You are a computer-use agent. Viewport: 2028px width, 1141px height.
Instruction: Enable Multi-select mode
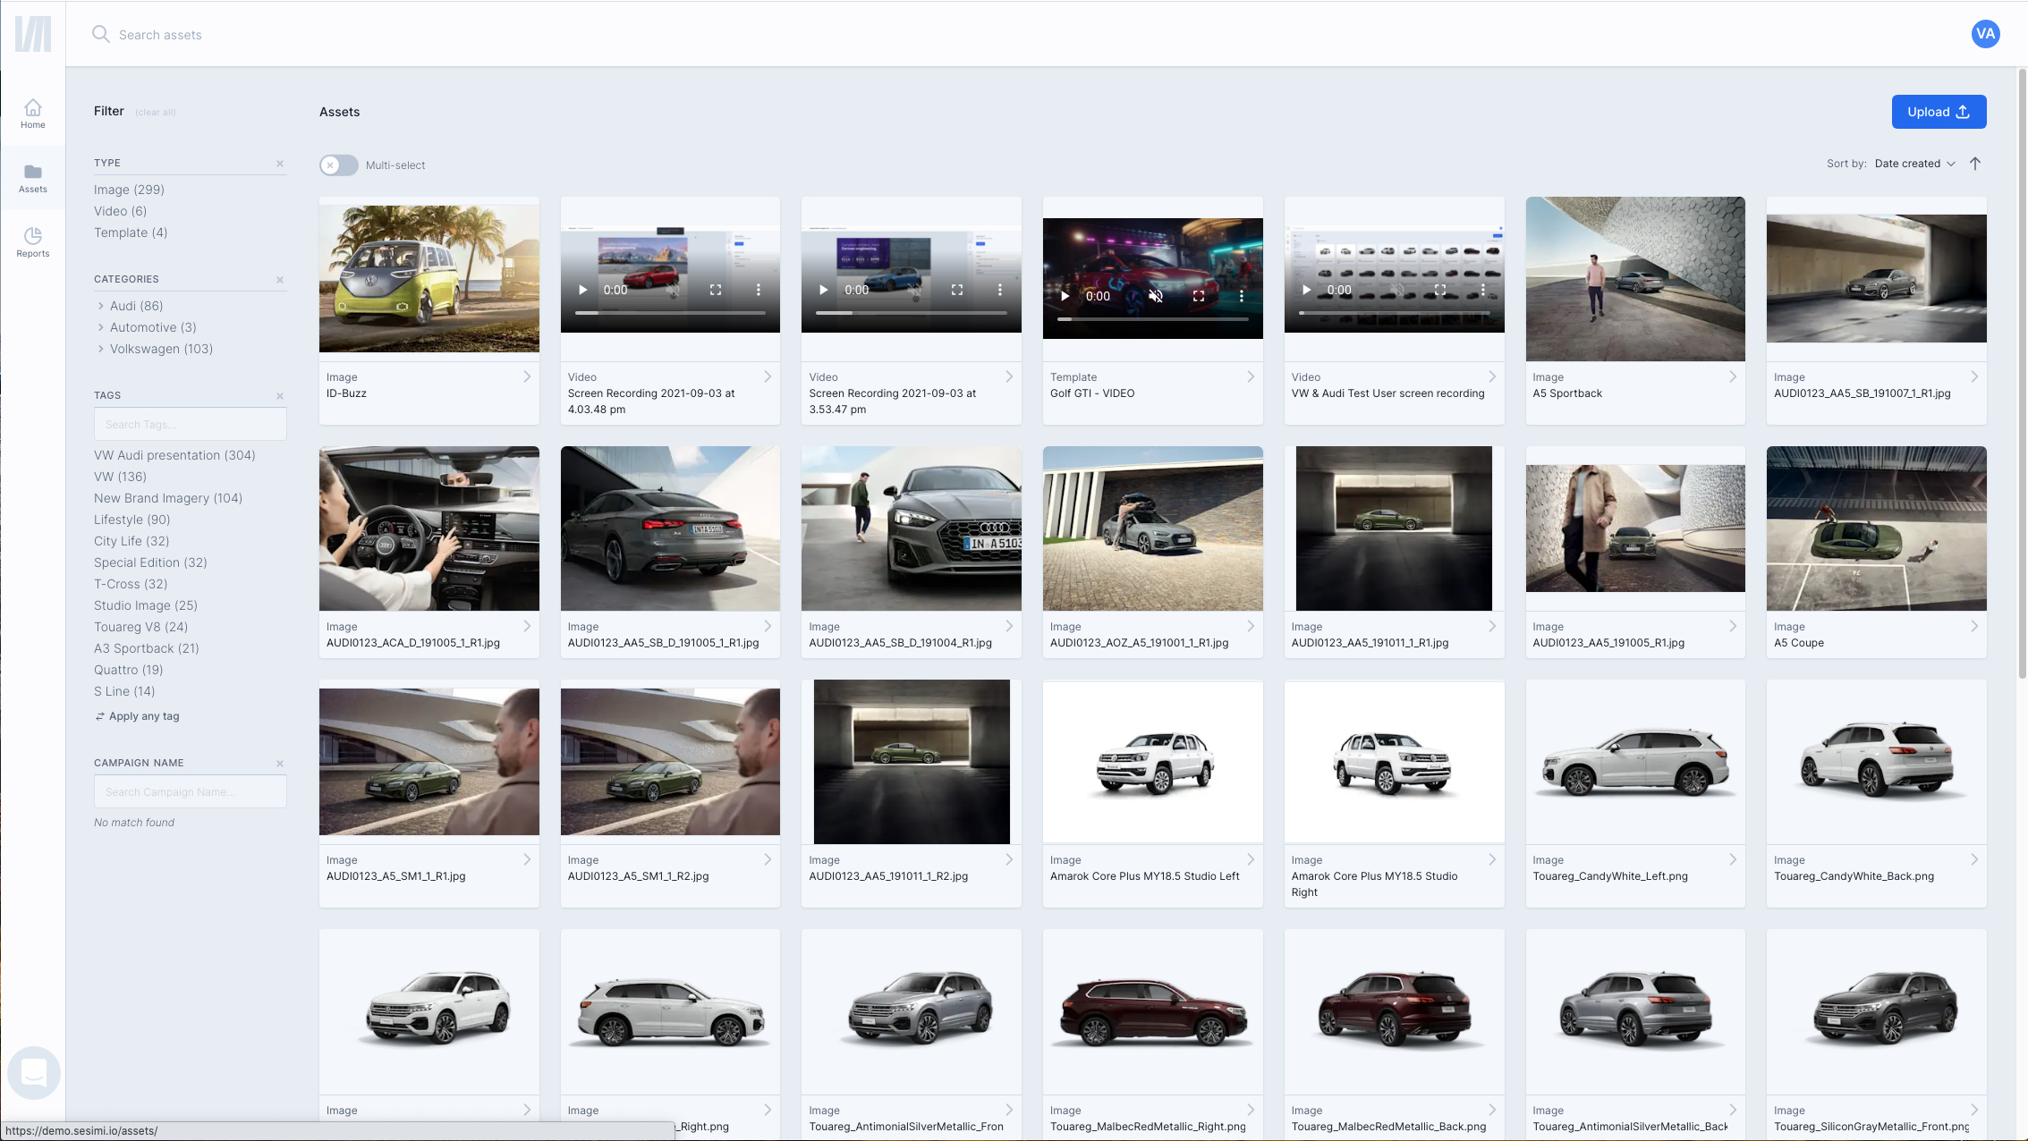[x=338, y=165]
